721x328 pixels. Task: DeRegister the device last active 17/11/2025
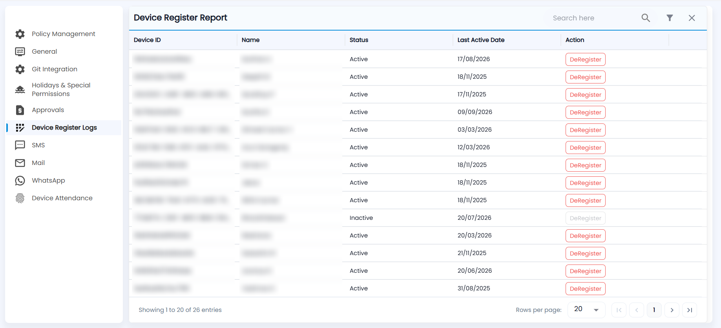585,95
